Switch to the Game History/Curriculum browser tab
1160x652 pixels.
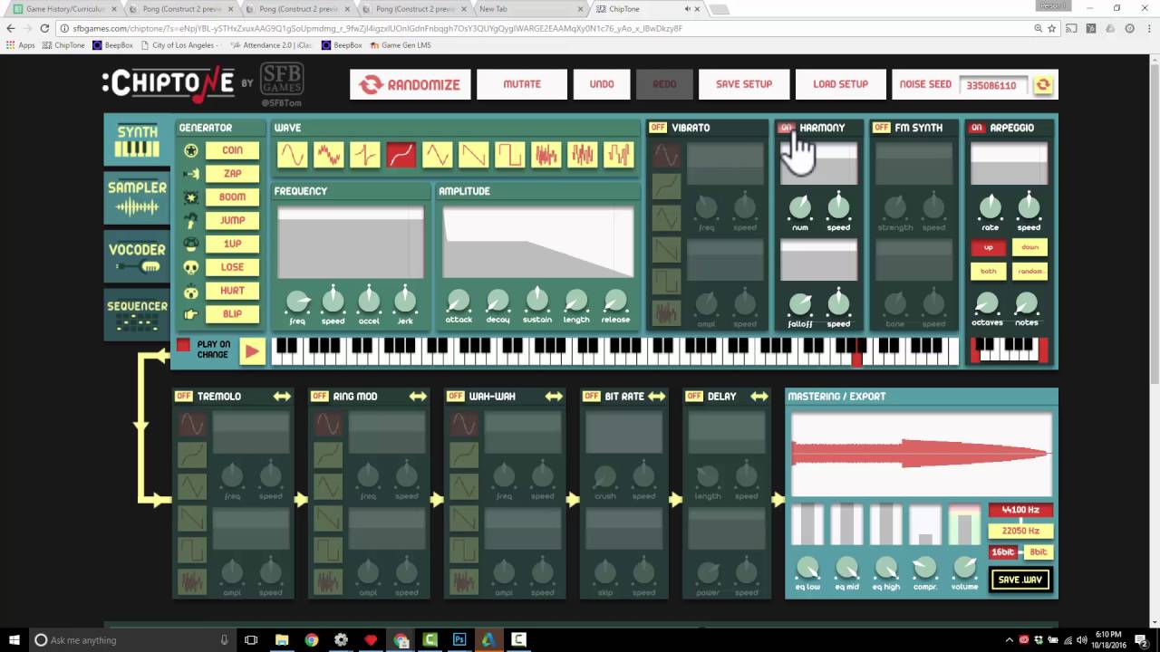coord(65,9)
